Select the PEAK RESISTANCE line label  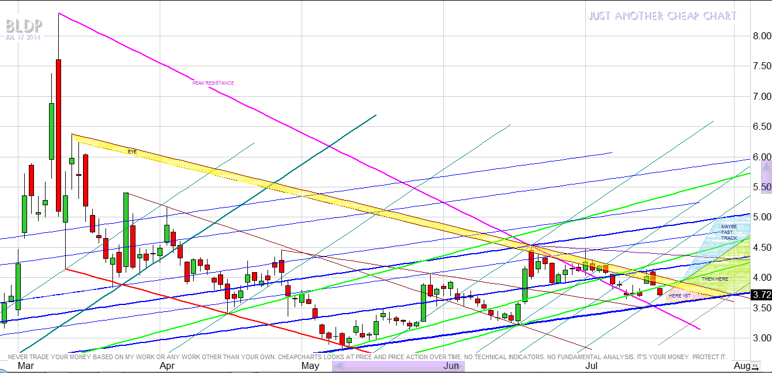pos(213,83)
